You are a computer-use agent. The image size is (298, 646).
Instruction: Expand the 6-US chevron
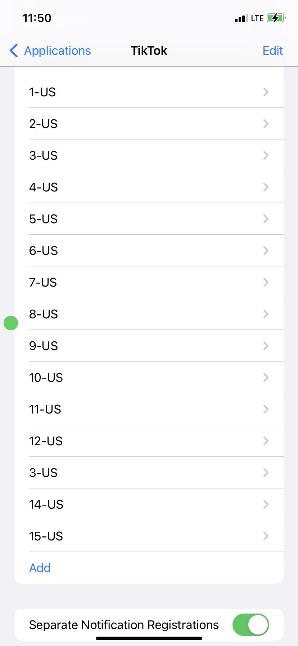point(266,251)
